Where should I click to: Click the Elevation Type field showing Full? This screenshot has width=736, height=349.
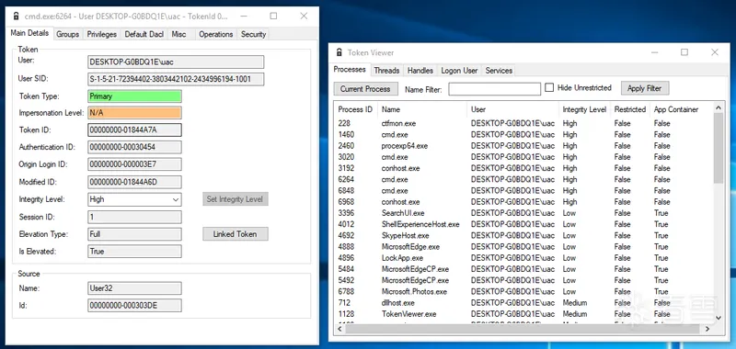134,234
